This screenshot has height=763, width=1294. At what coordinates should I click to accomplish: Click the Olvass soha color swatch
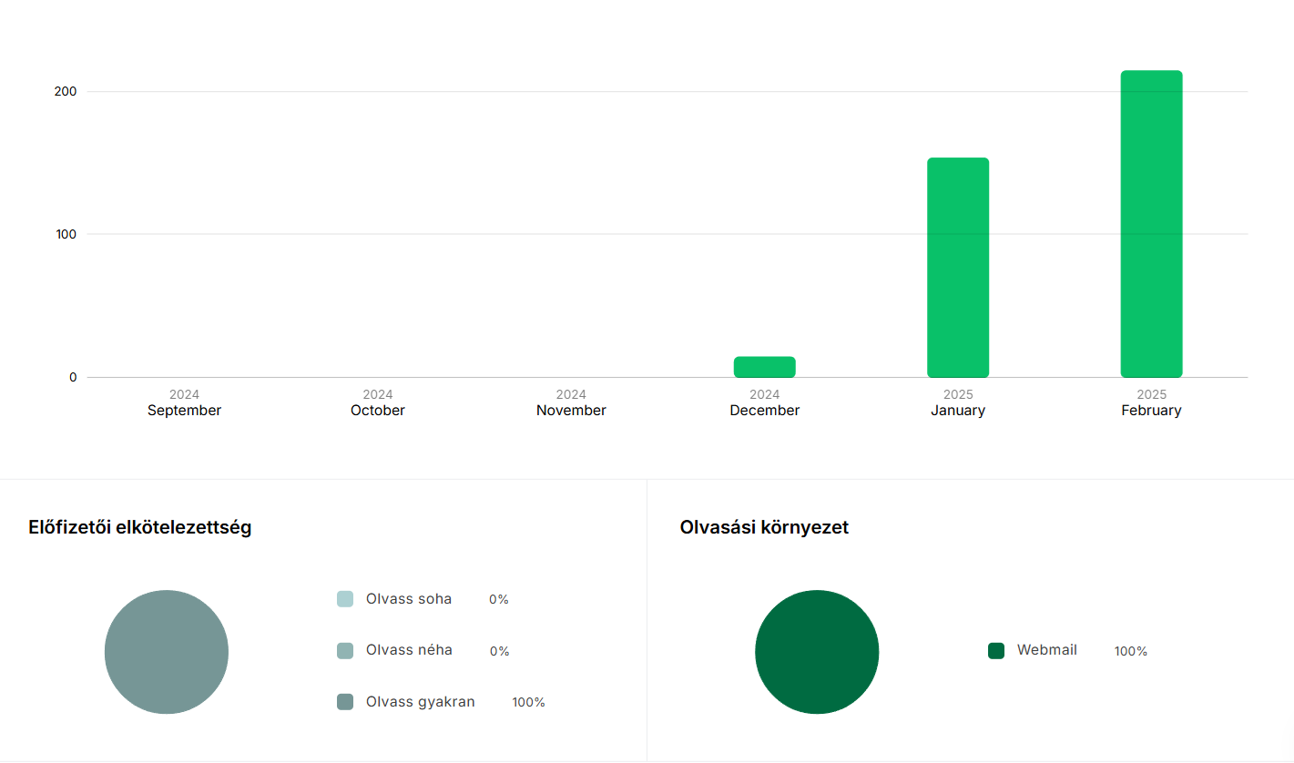345,599
